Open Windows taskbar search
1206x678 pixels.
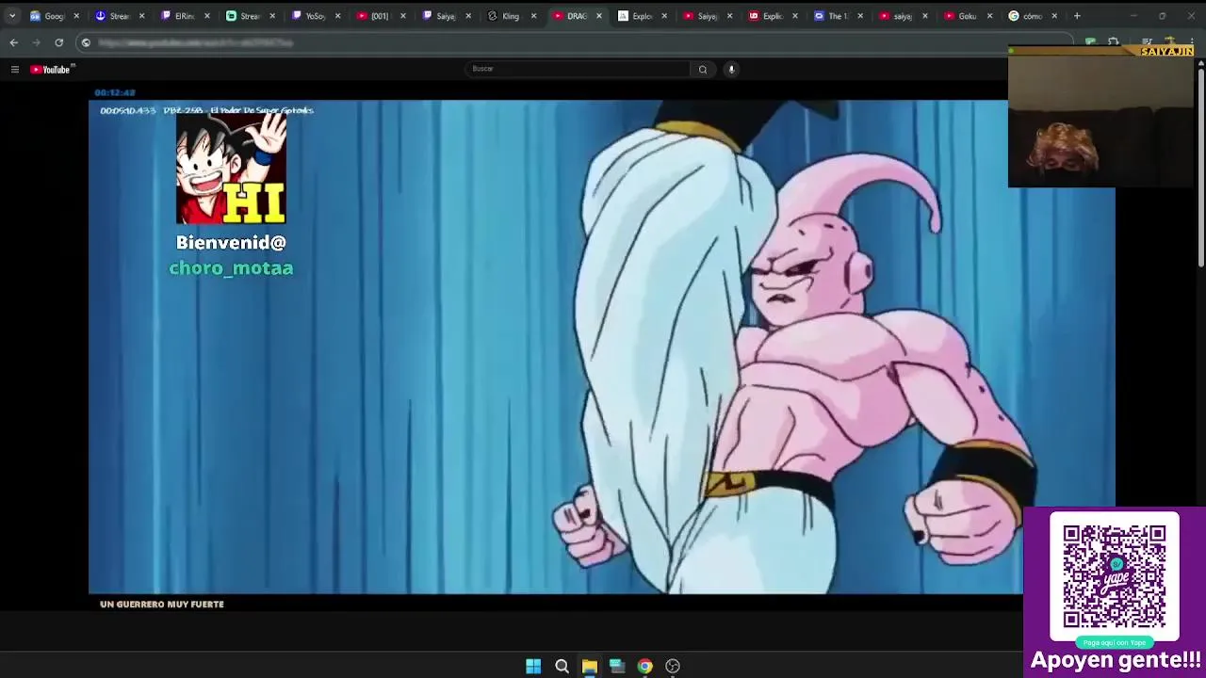(562, 666)
